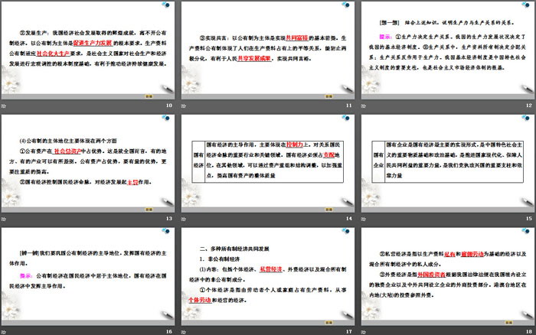Viewport: 536px width, 335px height.
Task: Select slide 16 thumbnail with 辨一辨 exercise
Action: [88, 277]
